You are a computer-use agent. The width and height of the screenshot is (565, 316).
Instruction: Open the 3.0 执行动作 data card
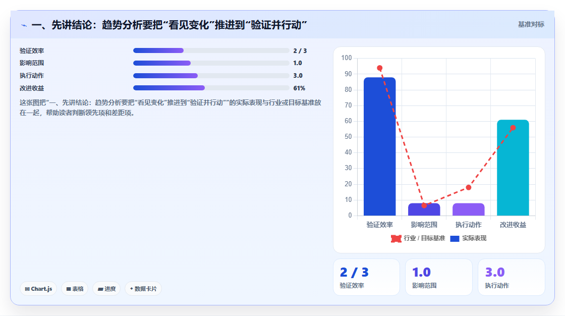pos(512,277)
